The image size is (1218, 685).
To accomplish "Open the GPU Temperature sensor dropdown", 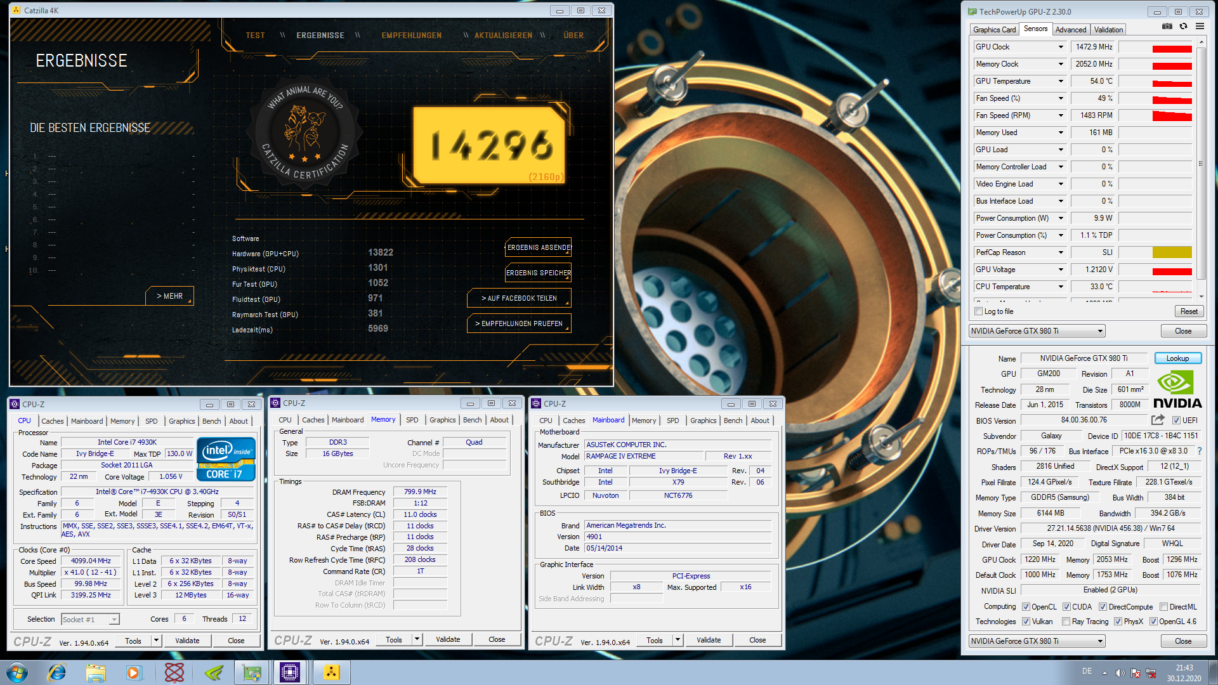I will 1061,81.
